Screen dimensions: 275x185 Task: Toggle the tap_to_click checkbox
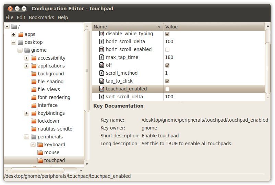coord(167,81)
